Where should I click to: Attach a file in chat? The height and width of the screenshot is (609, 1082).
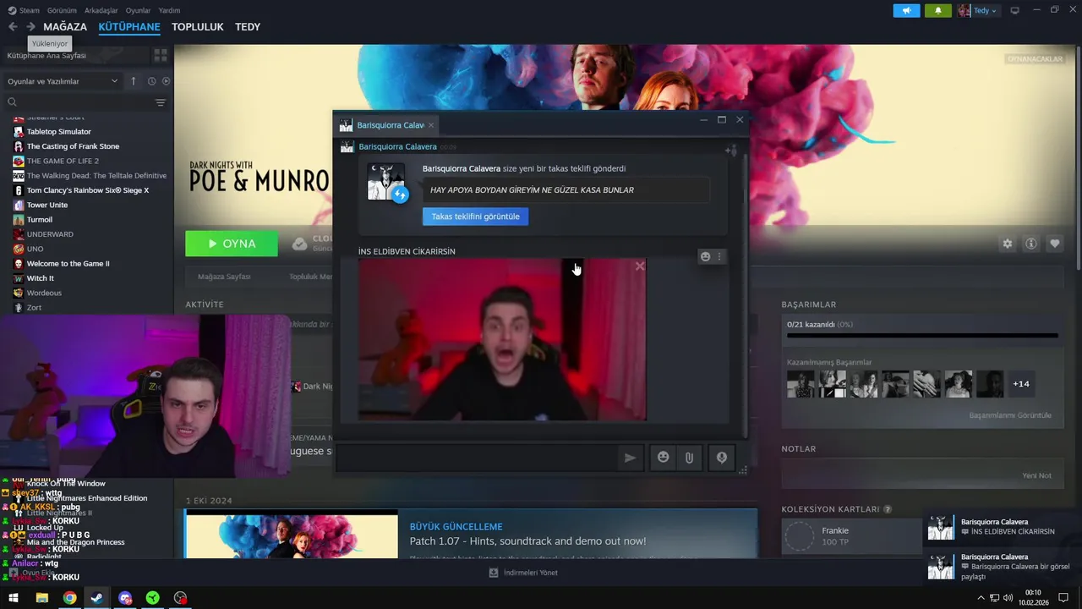pyautogui.click(x=689, y=458)
